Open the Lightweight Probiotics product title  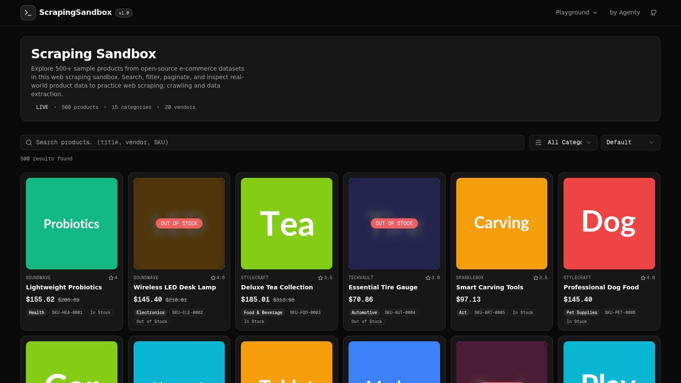tap(64, 287)
